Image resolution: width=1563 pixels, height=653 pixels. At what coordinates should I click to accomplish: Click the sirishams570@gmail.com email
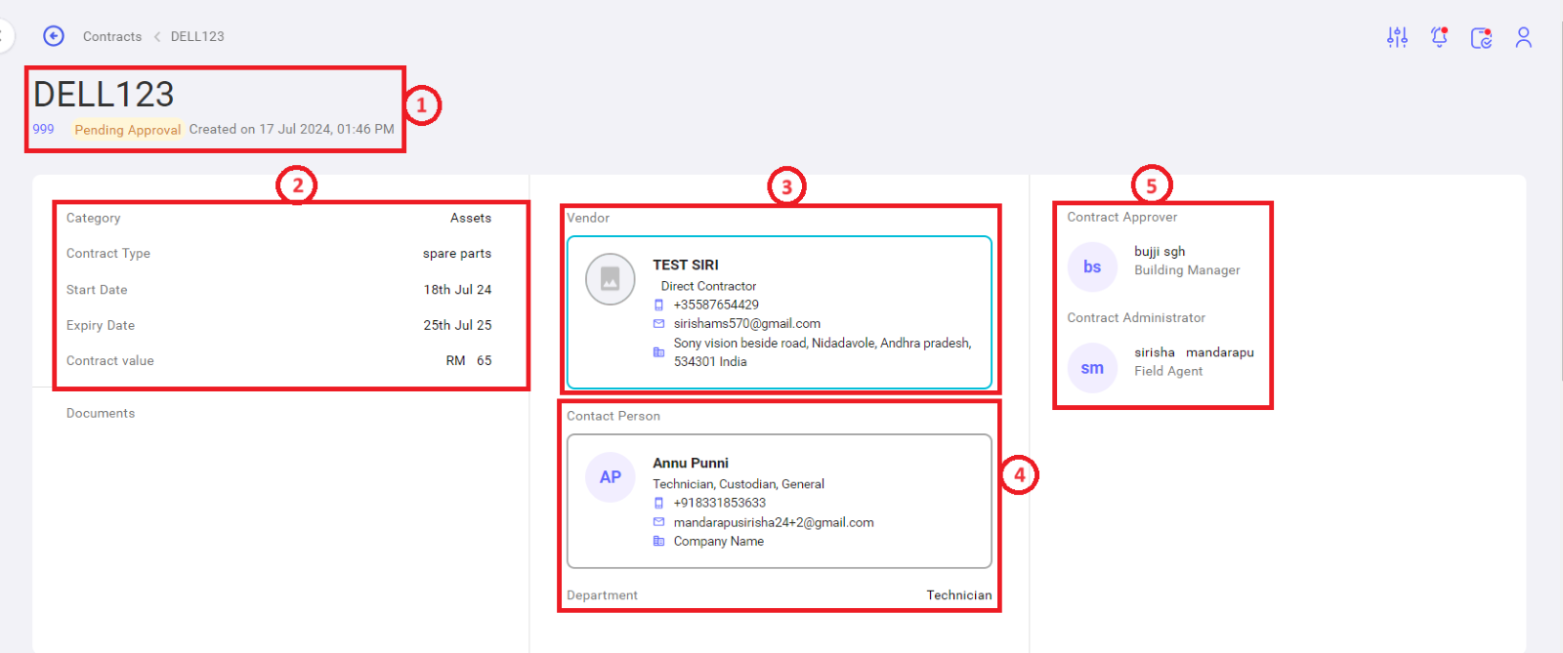pyautogui.click(x=747, y=323)
